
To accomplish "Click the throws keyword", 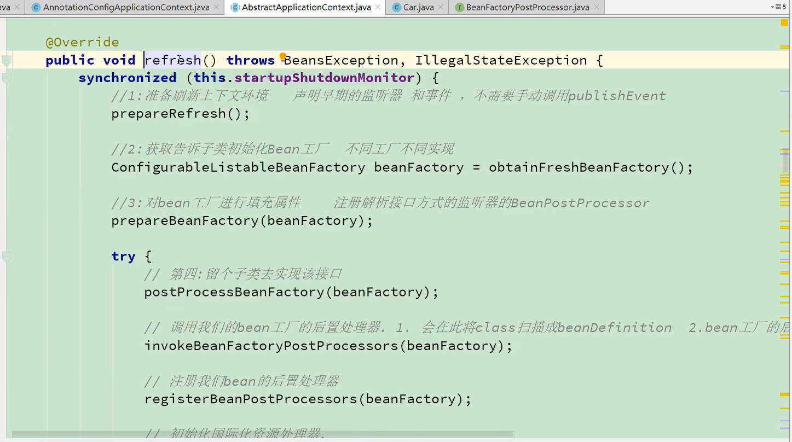I will (251, 60).
